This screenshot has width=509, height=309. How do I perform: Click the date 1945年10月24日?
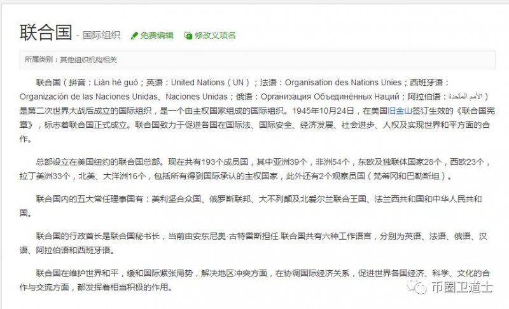(x=323, y=111)
